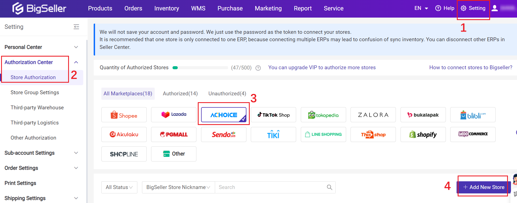This screenshot has height=203, width=517.
Task: Click the authorized stores quantity progress bar
Action: click(200, 68)
